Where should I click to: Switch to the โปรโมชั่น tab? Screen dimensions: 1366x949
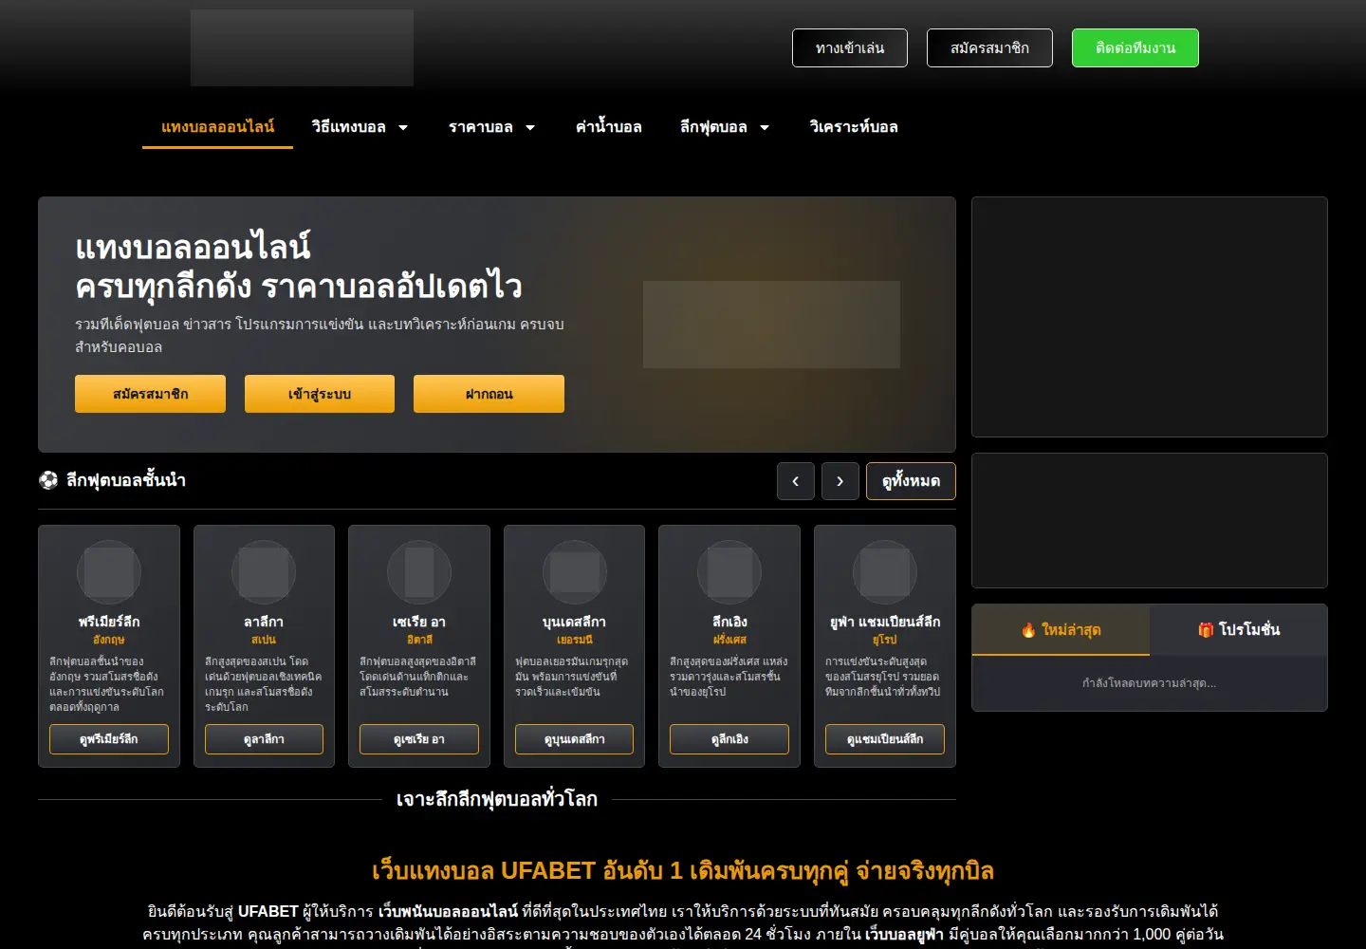pyautogui.click(x=1239, y=630)
